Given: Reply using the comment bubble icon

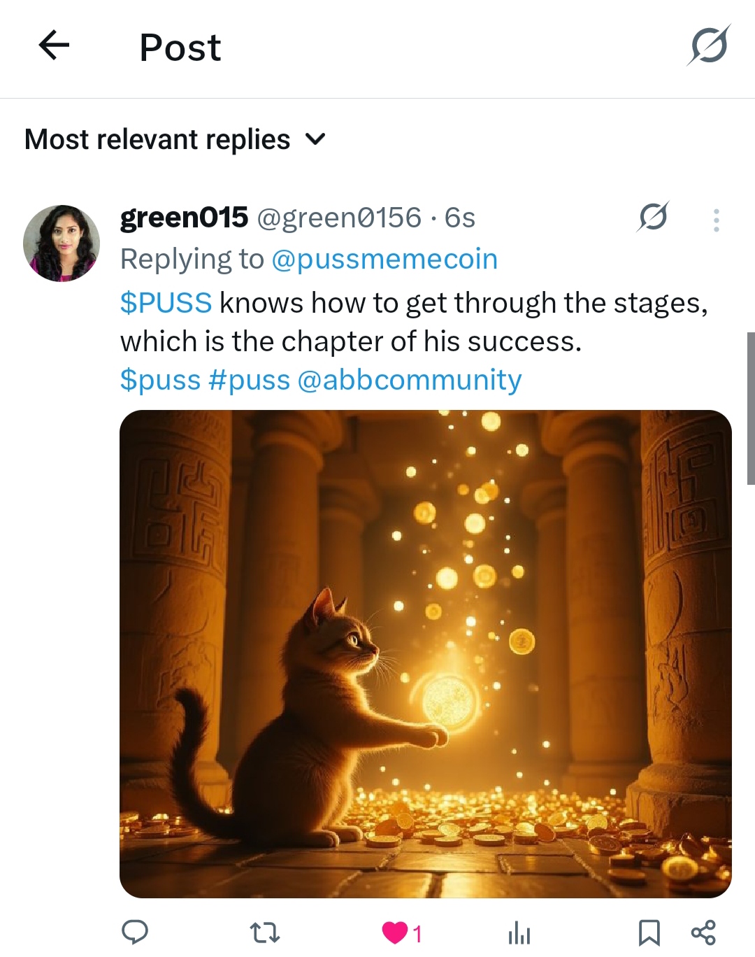Looking at the screenshot, I should (x=134, y=932).
